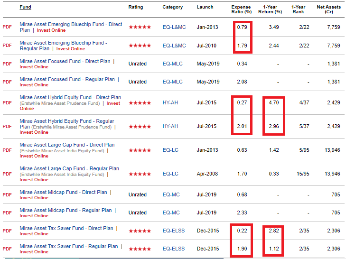Screen dimensions: 346x259
Task: Select Apr-2008 launch date of Large Cap Regular
Action: tap(207, 174)
